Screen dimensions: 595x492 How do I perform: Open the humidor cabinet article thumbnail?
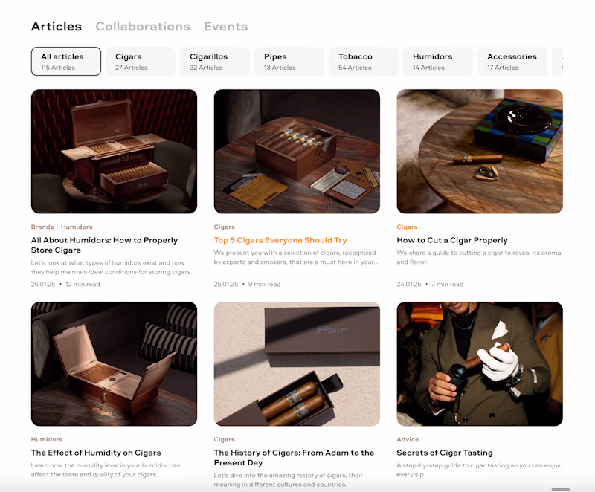(x=115, y=151)
